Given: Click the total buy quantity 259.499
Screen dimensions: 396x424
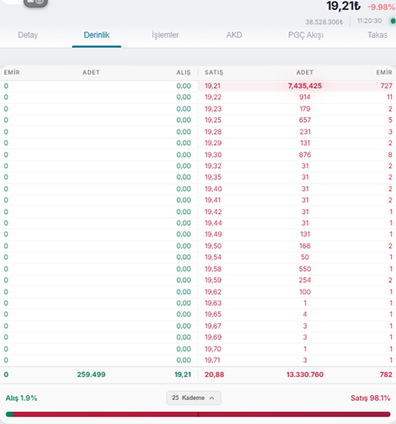Looking at the screenshot, I should point(91,375).
